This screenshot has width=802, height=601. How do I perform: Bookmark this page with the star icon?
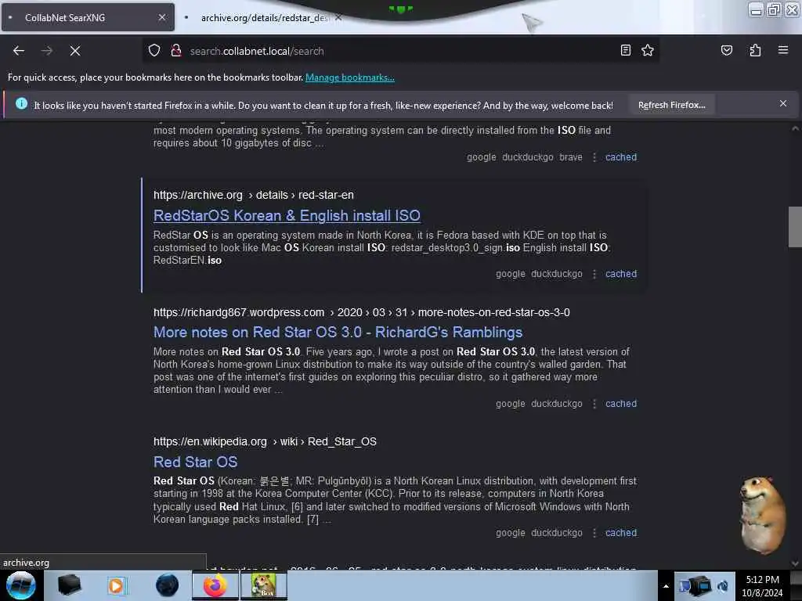coord(648,50)
